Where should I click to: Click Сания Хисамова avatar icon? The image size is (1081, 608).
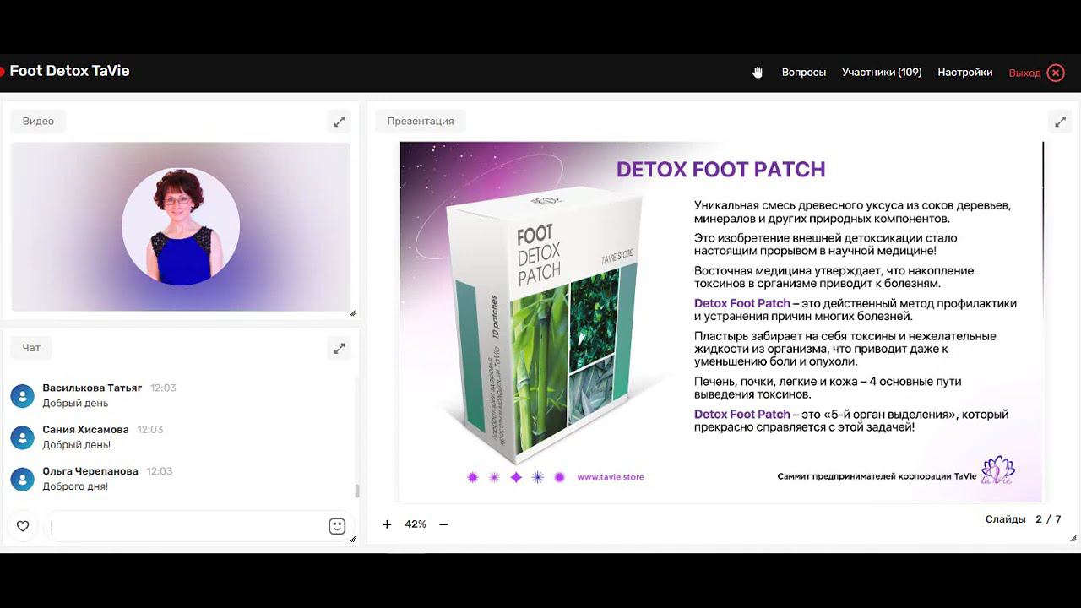22,437
